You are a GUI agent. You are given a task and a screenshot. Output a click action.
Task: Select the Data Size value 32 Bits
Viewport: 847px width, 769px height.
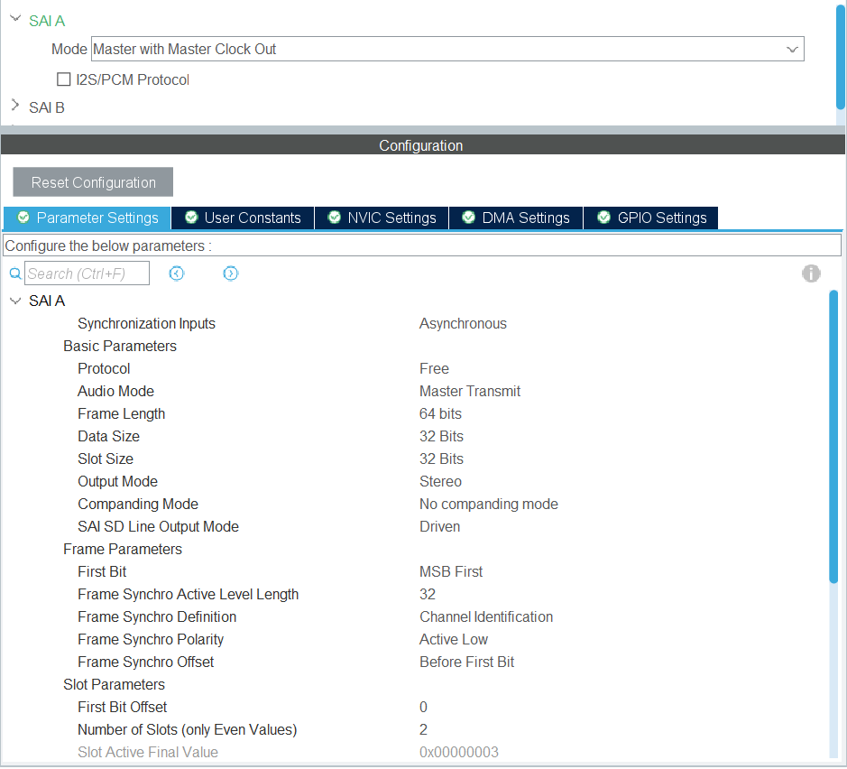click(441, 437)
